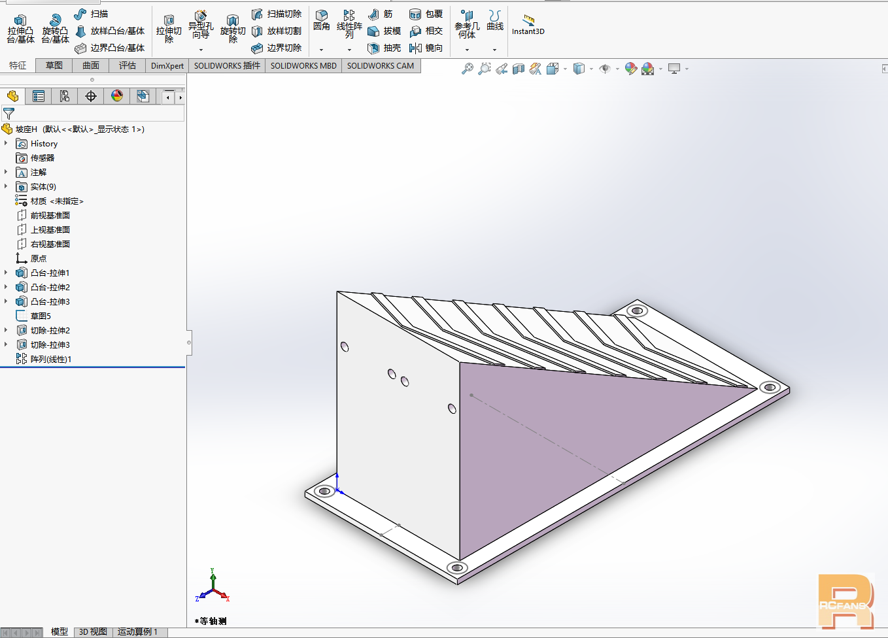This screenshot has width=888, height=638.
Task: Open the 运动算例 1 motion study tab
Action: pos(137,631)
